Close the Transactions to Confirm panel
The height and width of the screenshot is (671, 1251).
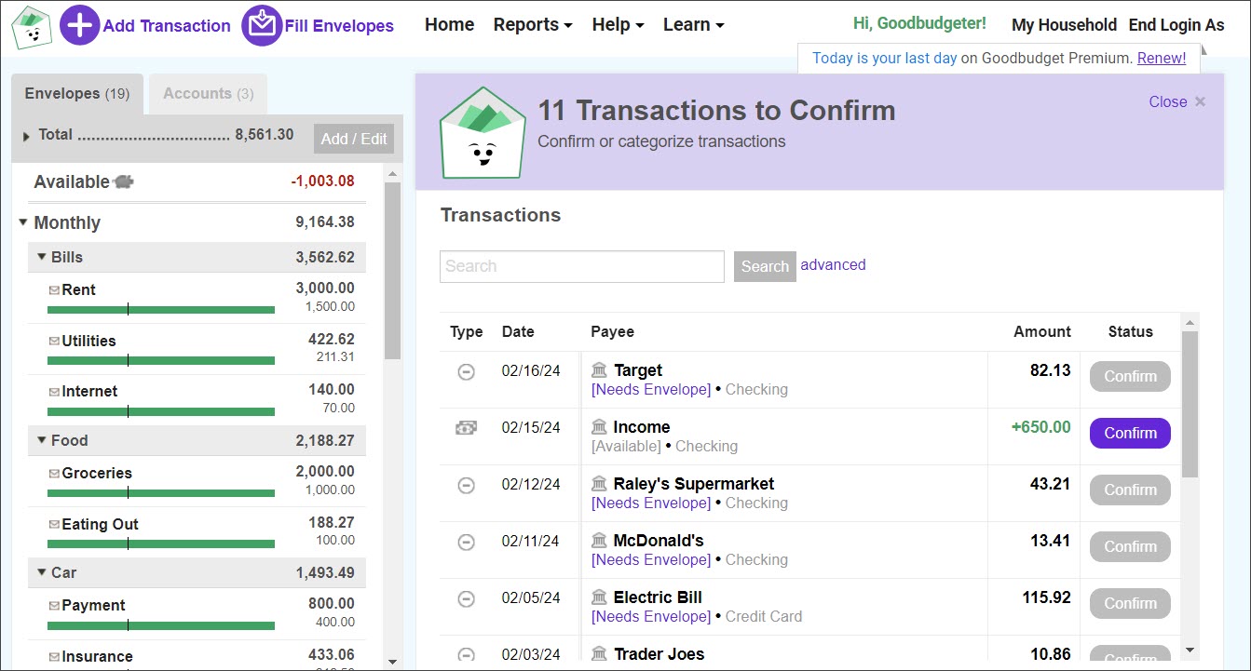[x=1177, y=102]
